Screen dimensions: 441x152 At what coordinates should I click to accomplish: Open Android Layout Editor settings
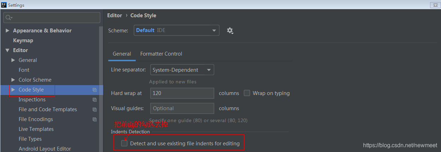[x=45, y=149]
